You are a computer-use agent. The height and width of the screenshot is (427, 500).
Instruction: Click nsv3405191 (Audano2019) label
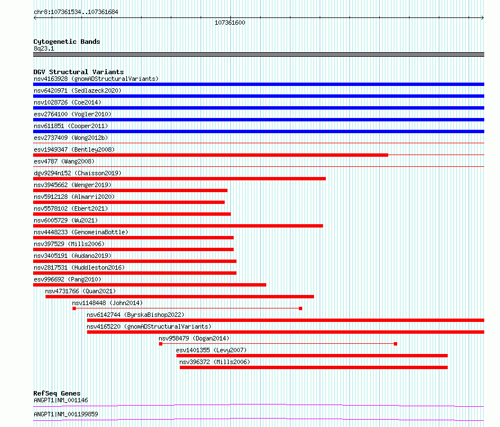tap(72, 256)
